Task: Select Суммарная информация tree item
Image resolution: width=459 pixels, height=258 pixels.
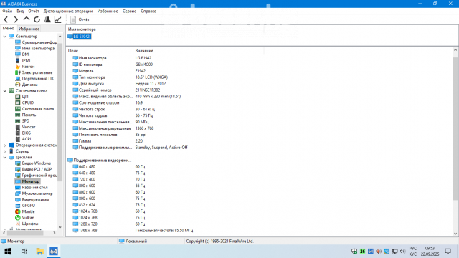Action: [x=36, y=42]
